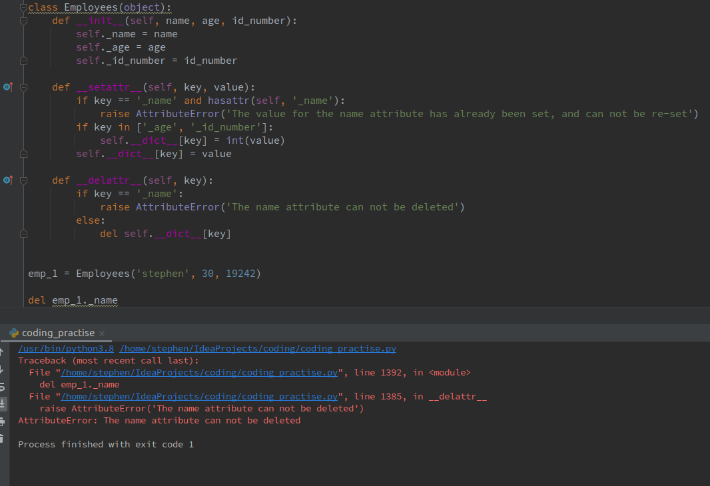
Task: Click "if key == '_name':" line in __delattr__
Action: pos(129,194)
